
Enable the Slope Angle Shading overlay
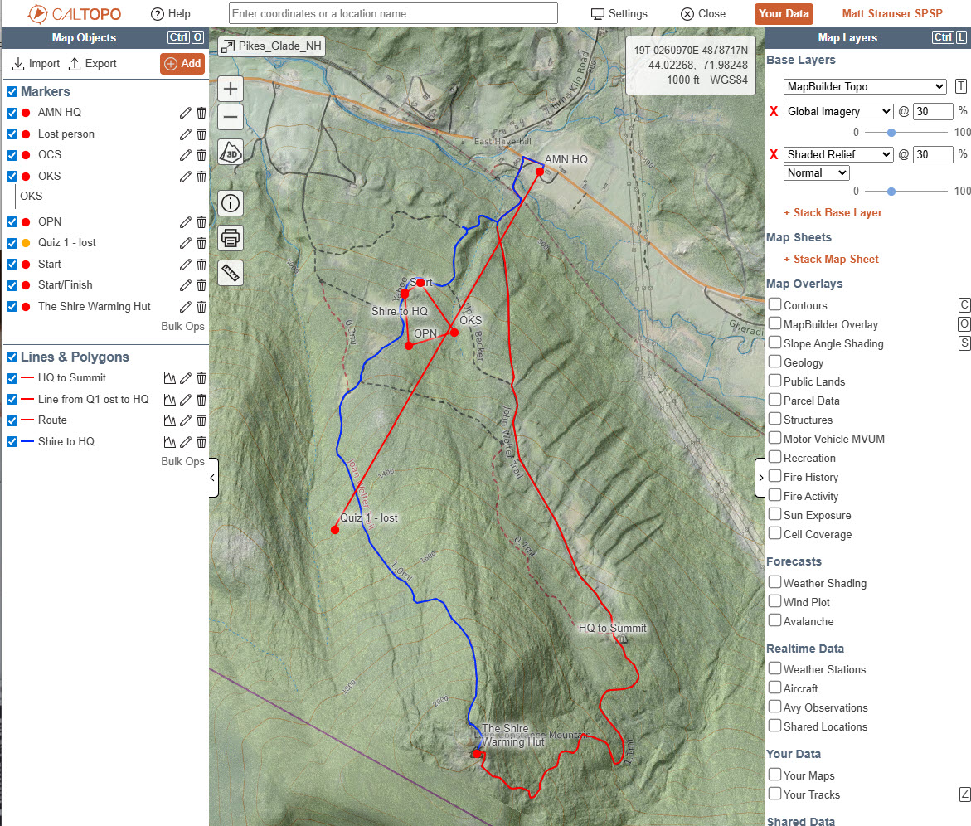(774, 343)
